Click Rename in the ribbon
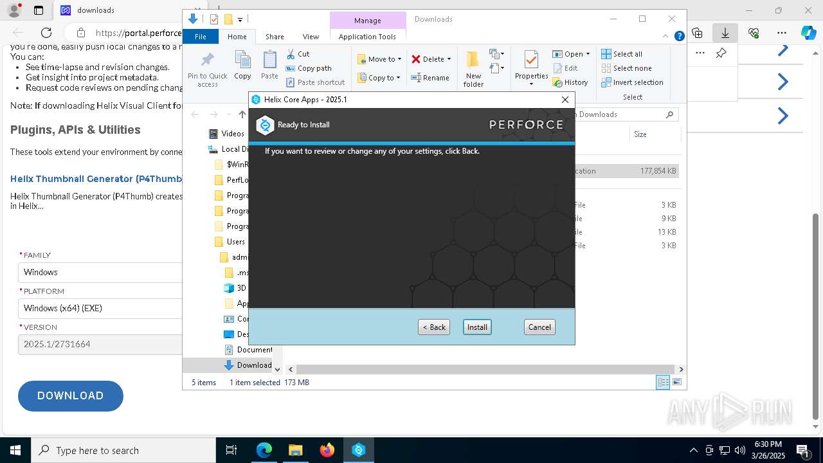Screen dimensions: 823x463 pyautogui.click(x=430, y=78)
